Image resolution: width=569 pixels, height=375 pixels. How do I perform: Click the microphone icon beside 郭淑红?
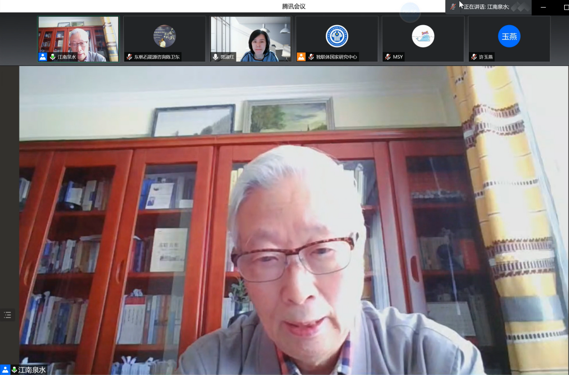click(x=216, y=57)
